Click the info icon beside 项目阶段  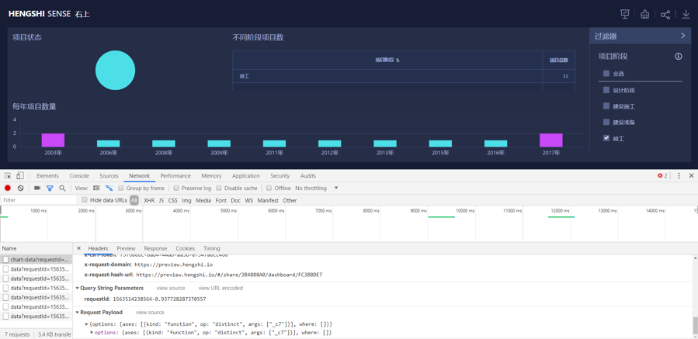(x=679, y=57)
